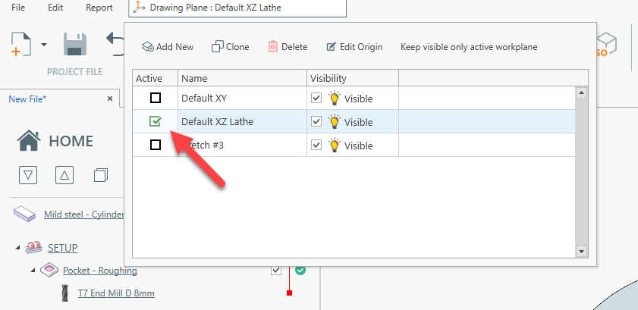Click the save project file icon
Viewport: 638px width, 310px height.
74,45
